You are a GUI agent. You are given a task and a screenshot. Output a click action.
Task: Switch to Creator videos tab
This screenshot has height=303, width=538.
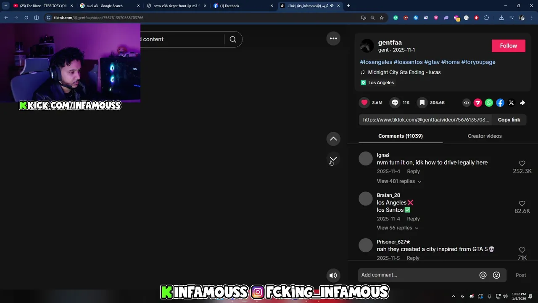click(485, 136)
